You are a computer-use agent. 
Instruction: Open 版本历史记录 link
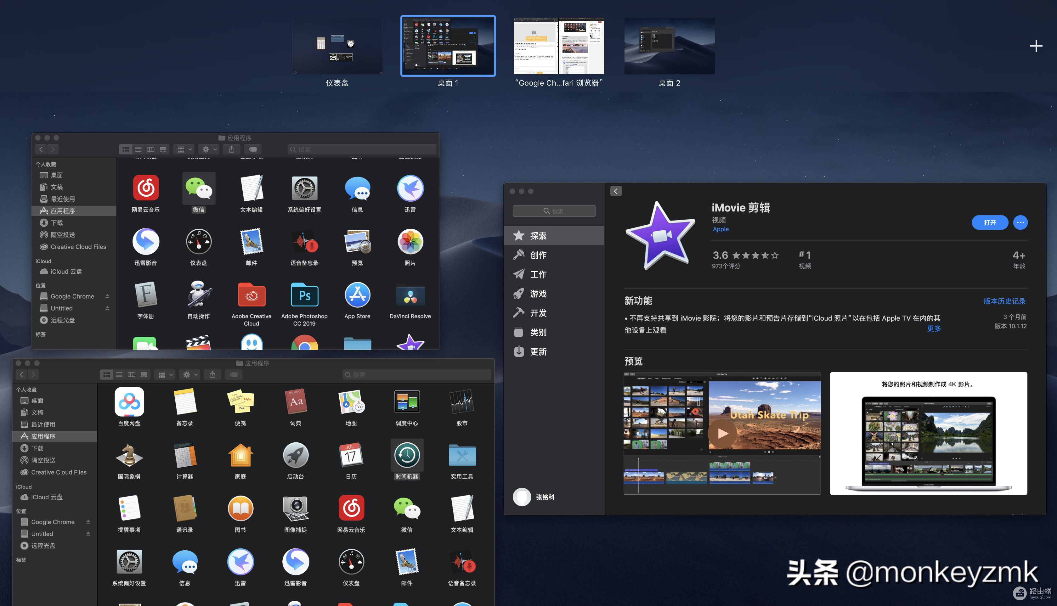pyautogui.click(x=1004, y=301)
